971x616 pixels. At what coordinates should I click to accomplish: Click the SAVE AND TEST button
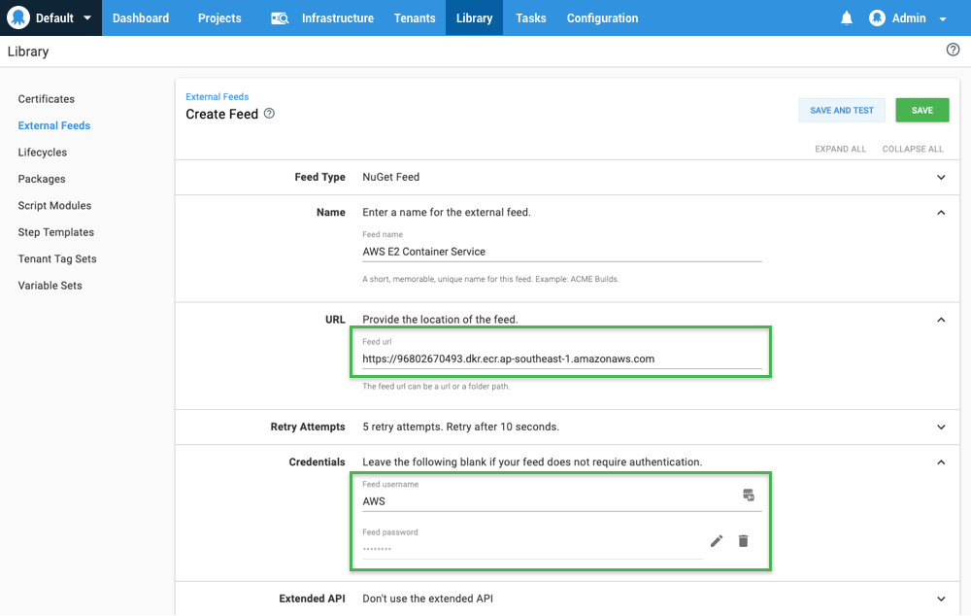(841, 110)
